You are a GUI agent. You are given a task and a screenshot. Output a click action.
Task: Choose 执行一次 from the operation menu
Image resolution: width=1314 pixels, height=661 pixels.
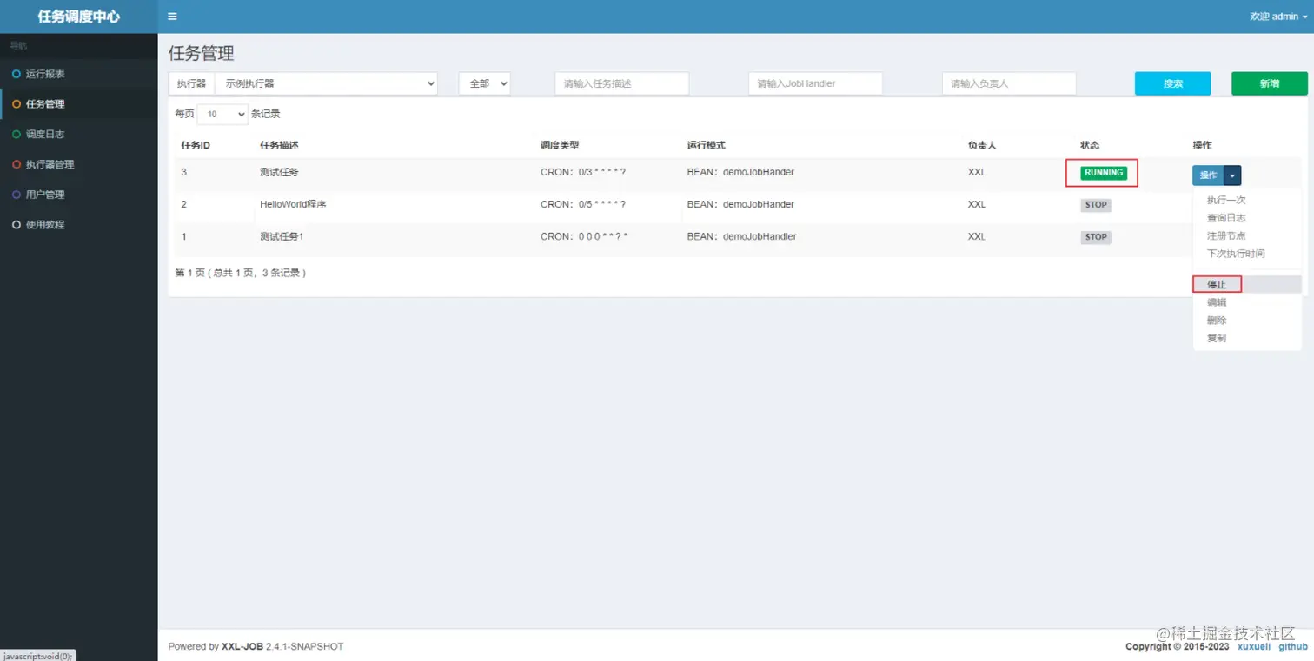1226,201
